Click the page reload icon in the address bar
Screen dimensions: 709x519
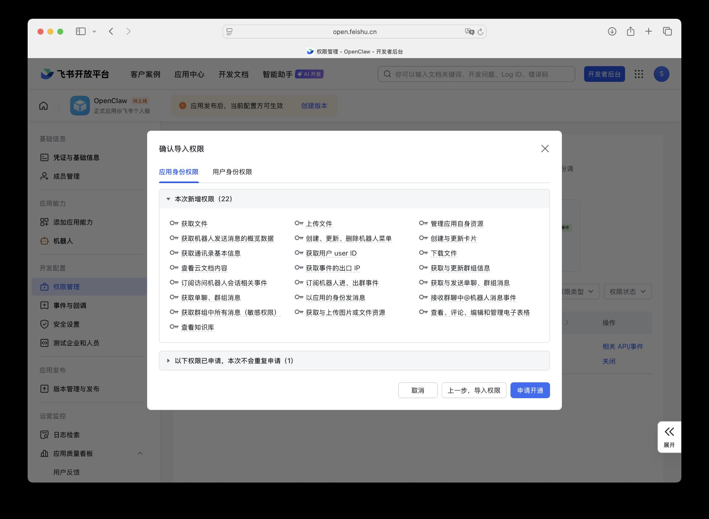pos(480,32)
